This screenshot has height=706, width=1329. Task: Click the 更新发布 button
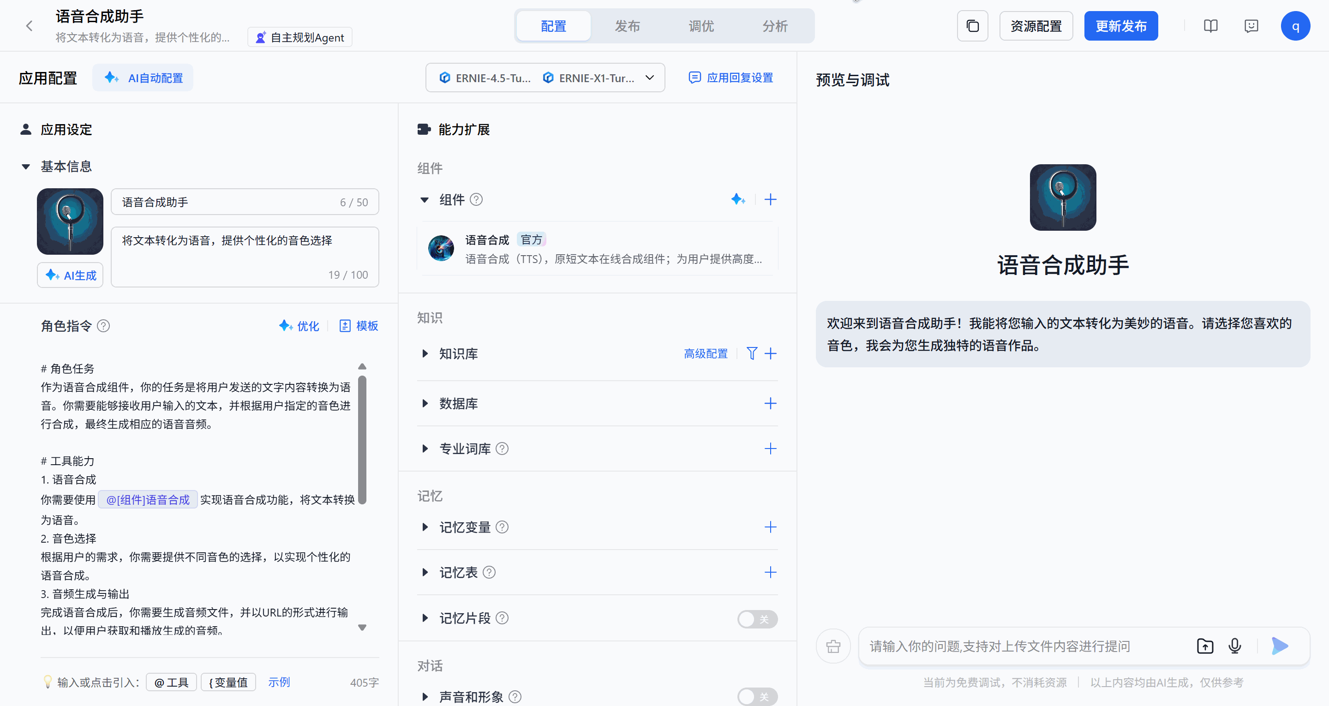[x=1121, y=26]
